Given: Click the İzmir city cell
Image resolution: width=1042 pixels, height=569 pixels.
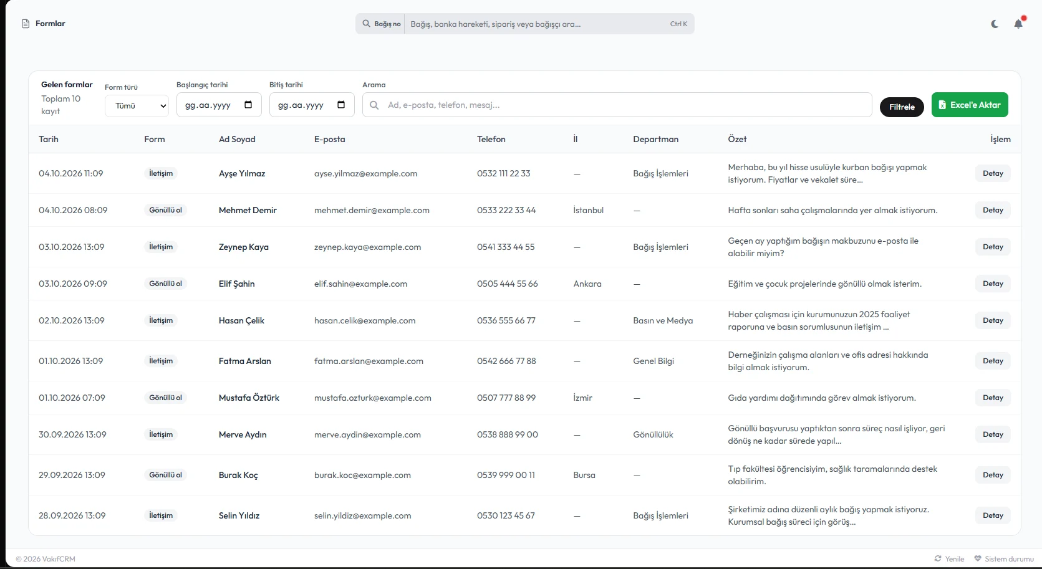Looking at the screenshot, I should pyautogui.click(x=583, y=398).
